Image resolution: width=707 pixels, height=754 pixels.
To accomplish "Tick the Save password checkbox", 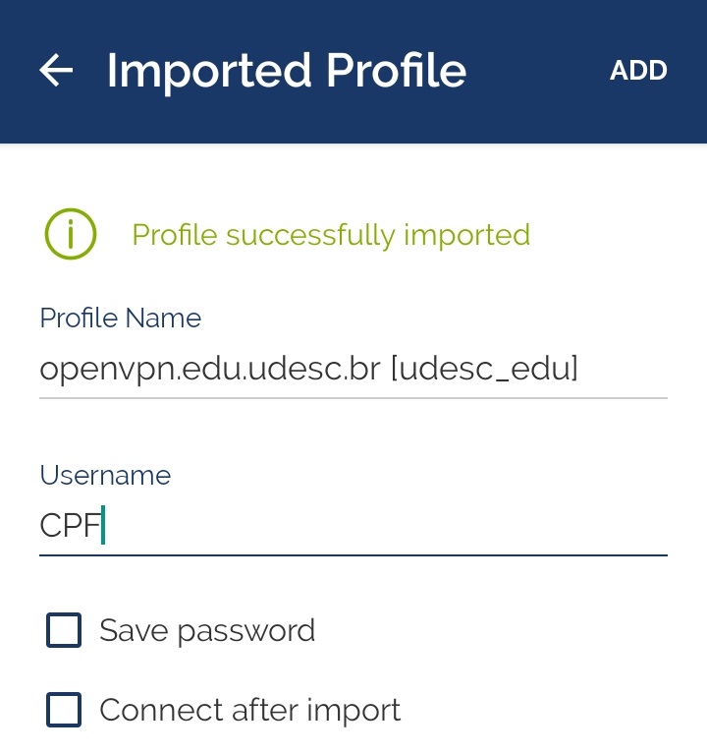I will pos(64,630).
